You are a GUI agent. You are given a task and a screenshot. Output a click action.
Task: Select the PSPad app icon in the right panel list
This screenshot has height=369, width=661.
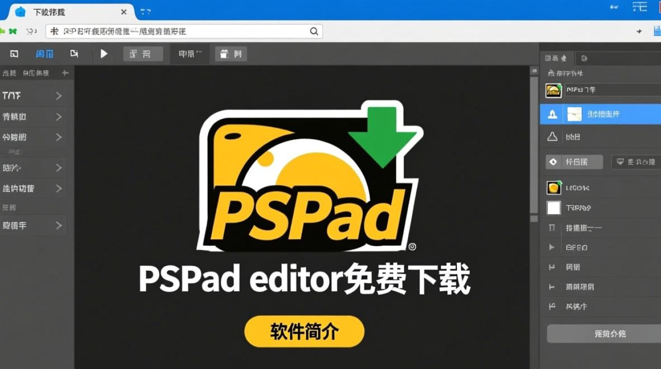pyautogui.click(x=553, y=91)
